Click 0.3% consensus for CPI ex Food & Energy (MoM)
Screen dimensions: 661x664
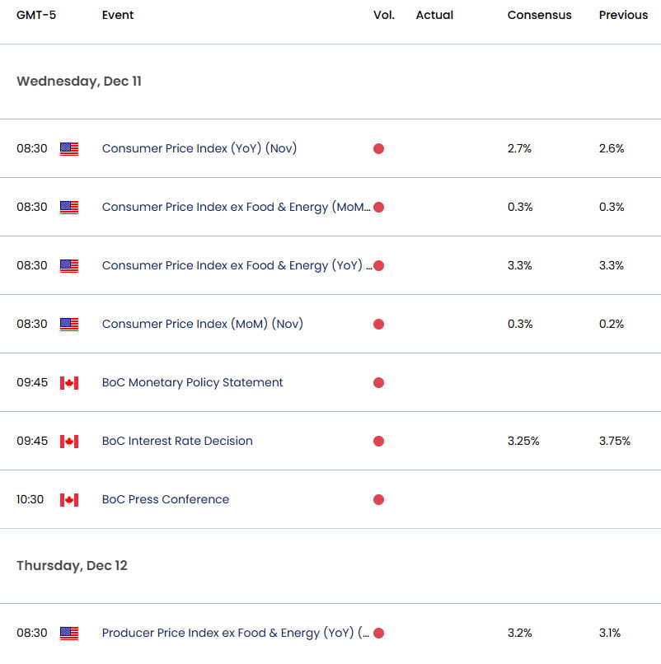[520, 207]
